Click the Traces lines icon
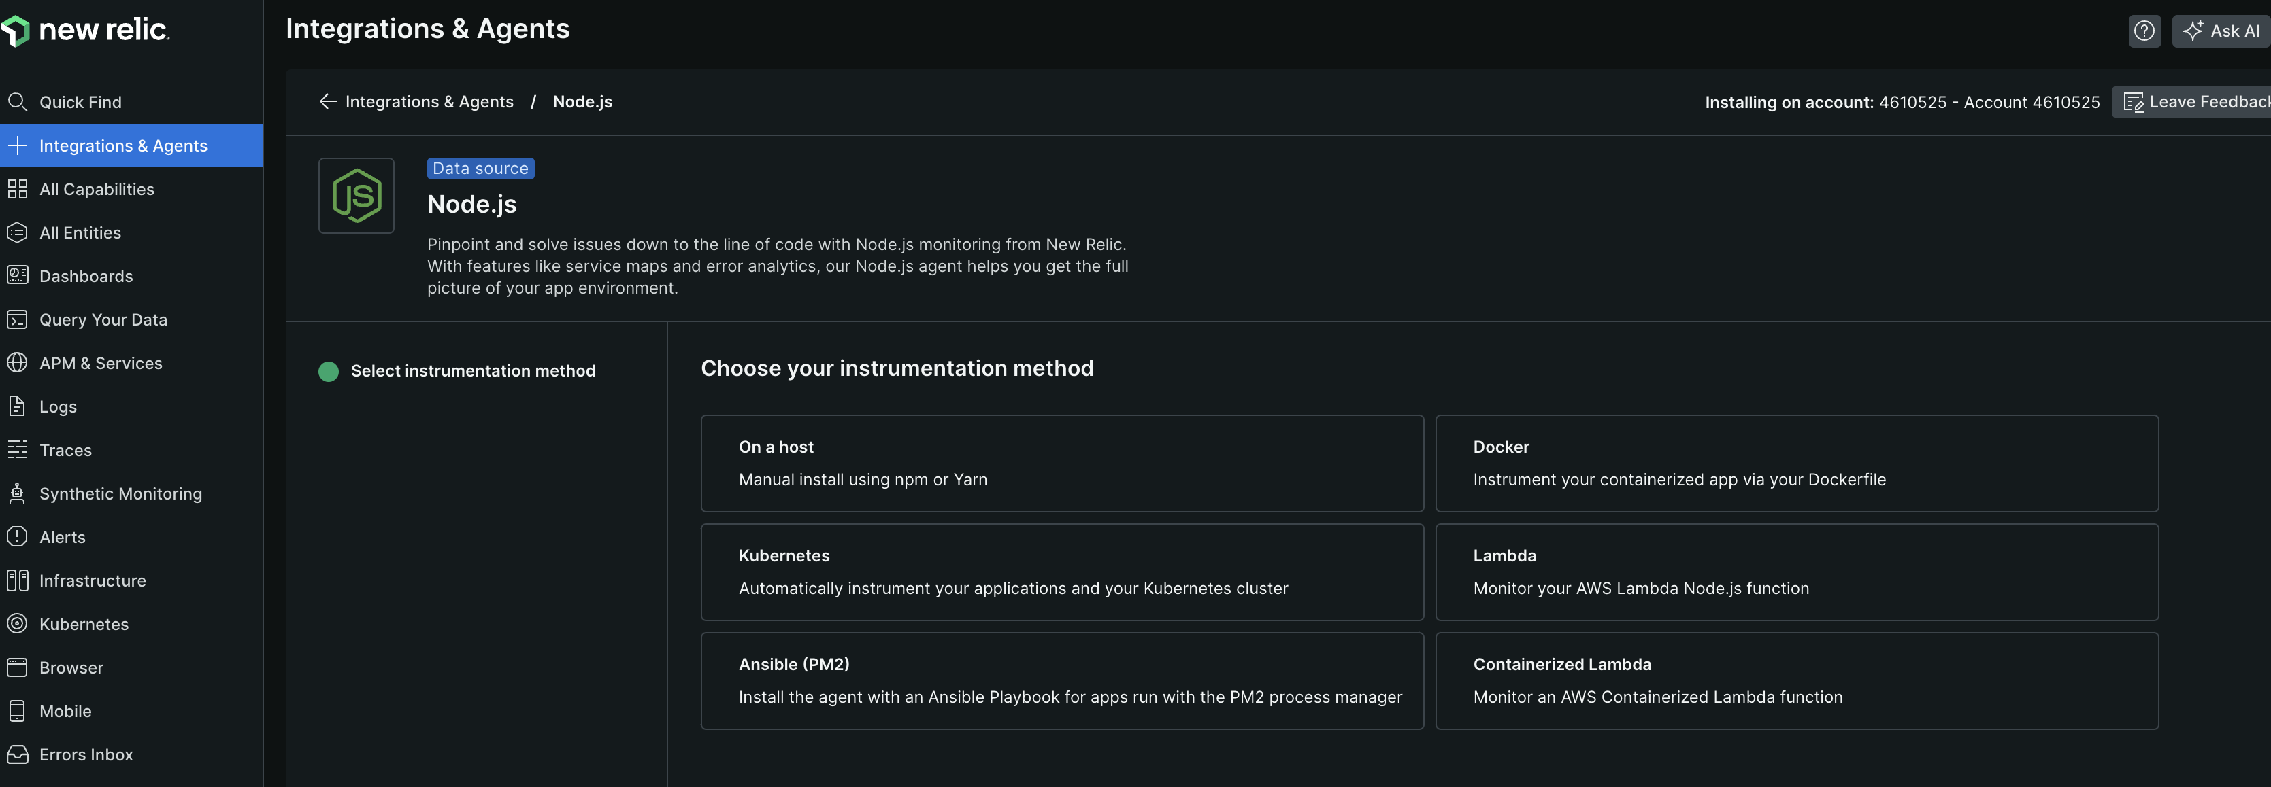This screenshot has width=2271, height=787. click(x=17, y=450)
